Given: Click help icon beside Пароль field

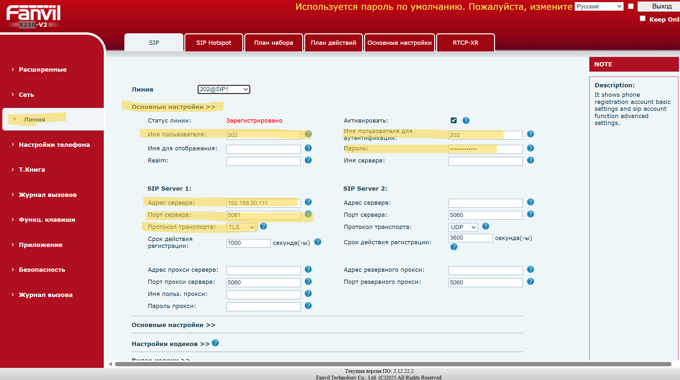Looking at the screenshot, I should click(x=530, y=148).
